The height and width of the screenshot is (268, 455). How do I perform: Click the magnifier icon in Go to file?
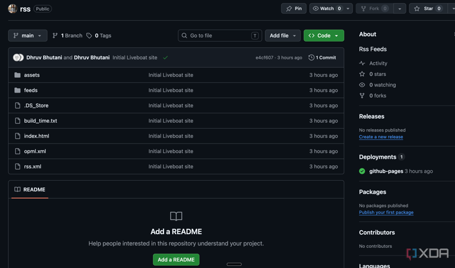click(184, 36)
